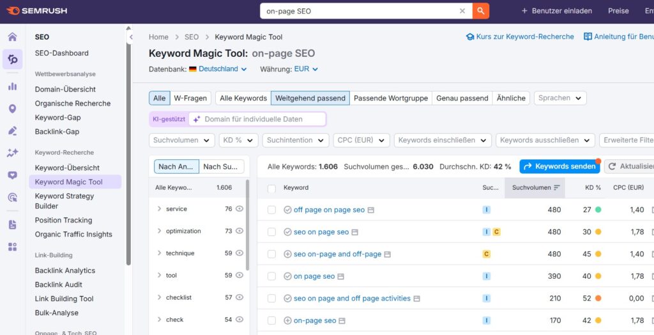The width and height of the screenshot is (654, 335).
Task: Expand the checklist keyword group
Action: pos(159,297)
